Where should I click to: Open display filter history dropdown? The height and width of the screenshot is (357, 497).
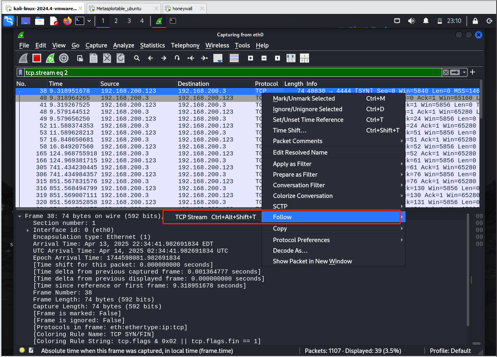click(x=464, y=72)
